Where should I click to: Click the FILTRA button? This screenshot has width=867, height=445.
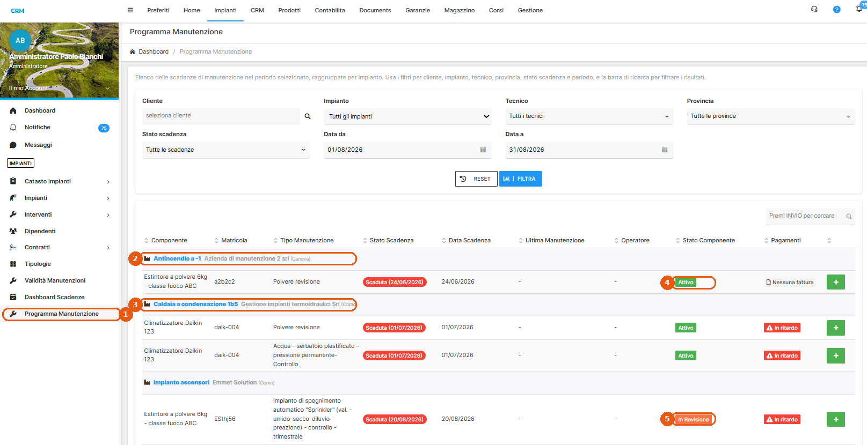[x=521, y=179]
